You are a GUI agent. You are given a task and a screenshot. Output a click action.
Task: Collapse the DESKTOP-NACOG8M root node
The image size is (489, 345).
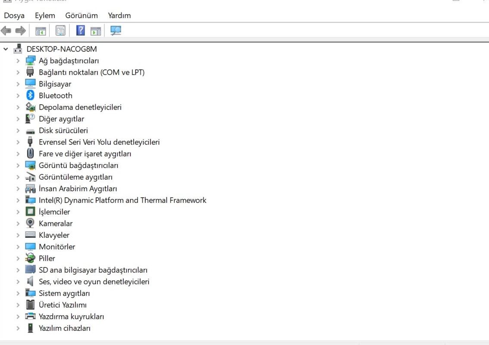pyautogui.click(x=5, y=49)
